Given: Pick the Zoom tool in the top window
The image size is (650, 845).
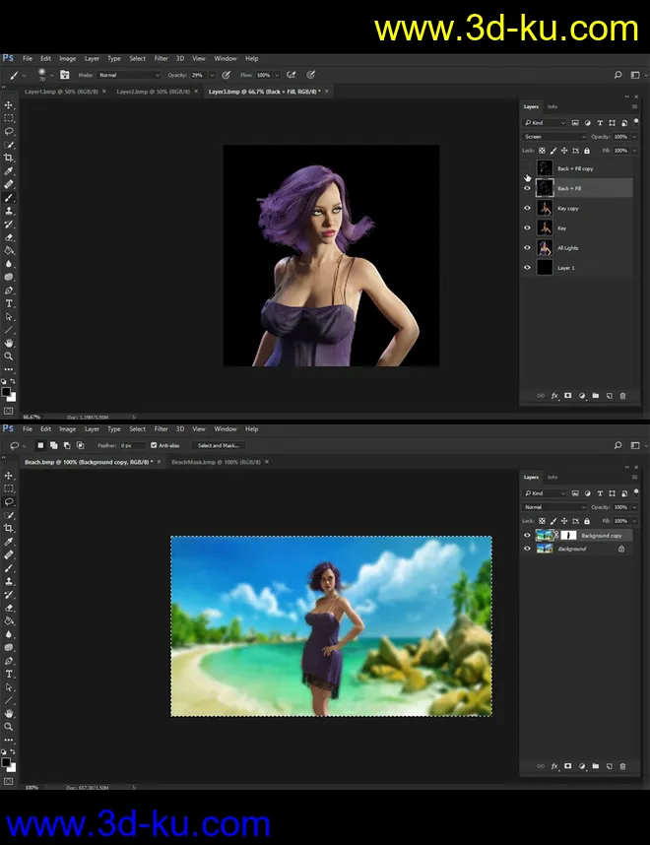Looking at the screenshot, I should (x=9, y=357).
